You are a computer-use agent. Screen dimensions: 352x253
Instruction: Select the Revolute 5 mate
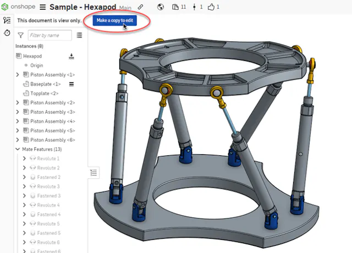48,224
